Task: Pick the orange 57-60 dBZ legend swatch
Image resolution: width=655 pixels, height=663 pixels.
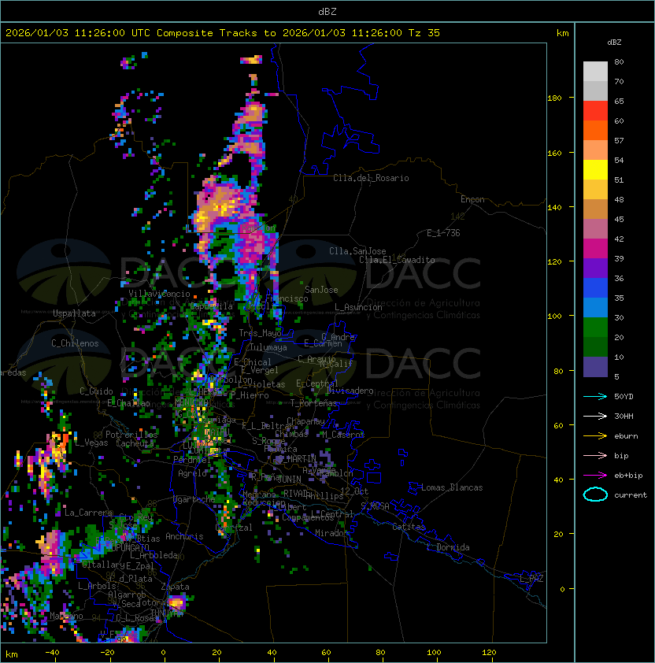Action: 595,130
